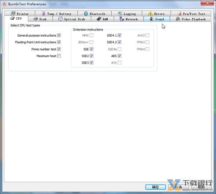Disable the Prime number test checkbox
This screenshot has width=216, height=194.
coord(59,49)
